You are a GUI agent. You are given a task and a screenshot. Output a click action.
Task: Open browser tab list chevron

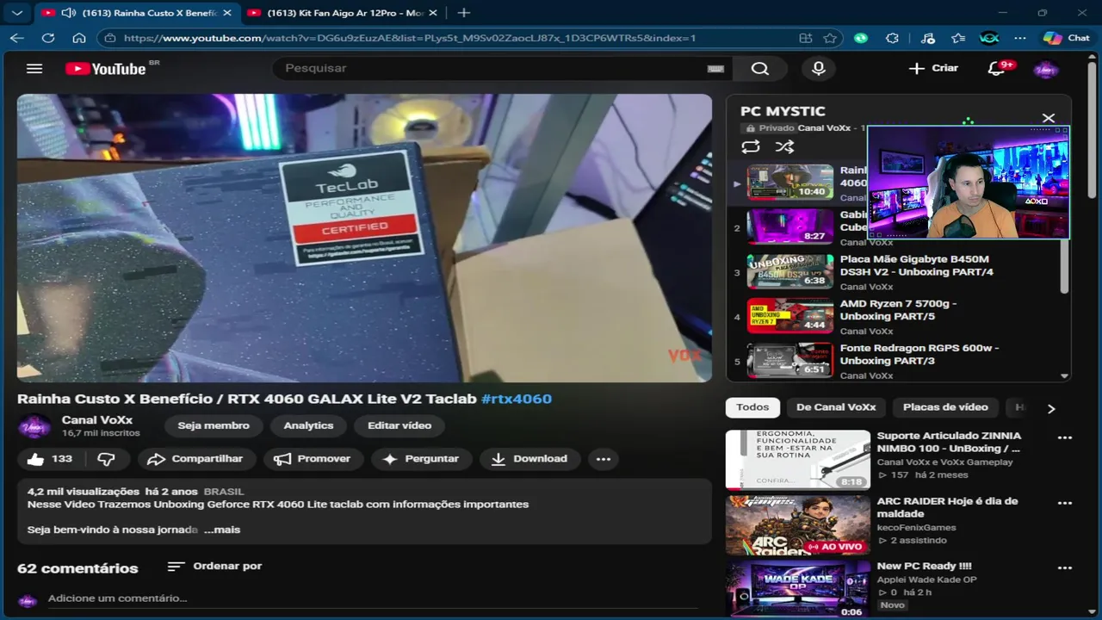click(x=16, y=13)
